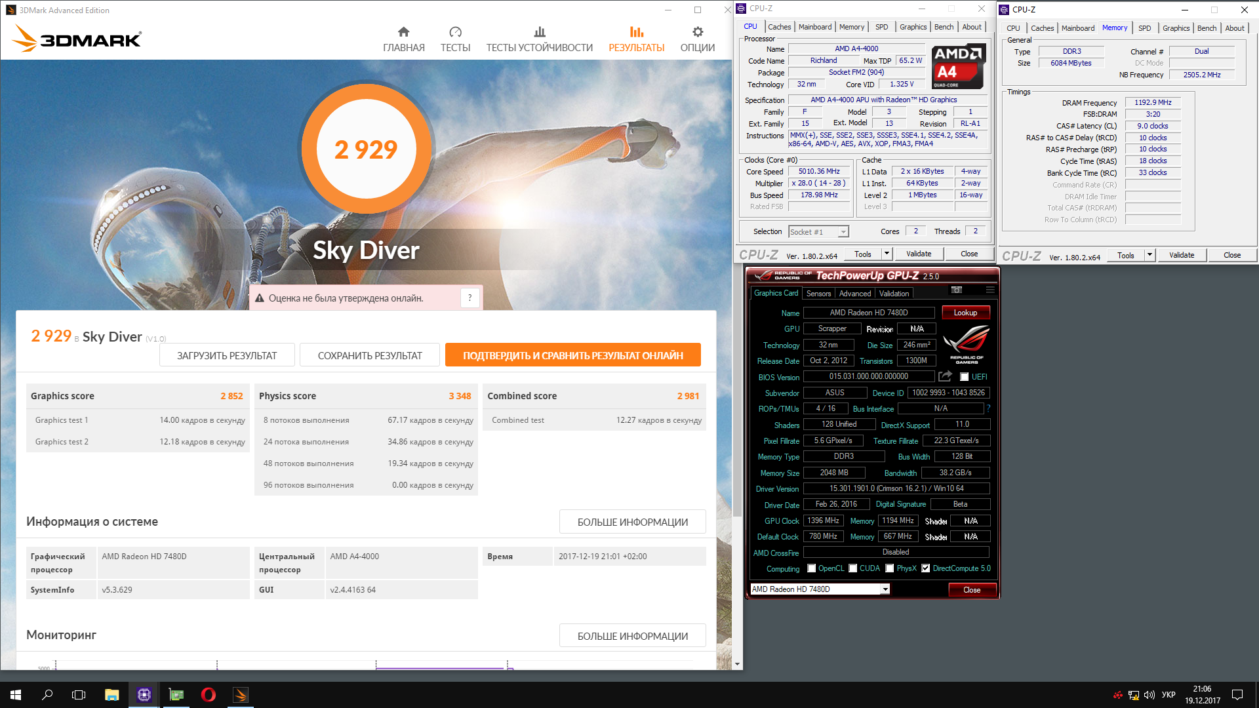Open Tools dropdown arrow in left CPU-Z
Image resolution: width=1259 pixels, height=708 pixels.
[887, 254]
